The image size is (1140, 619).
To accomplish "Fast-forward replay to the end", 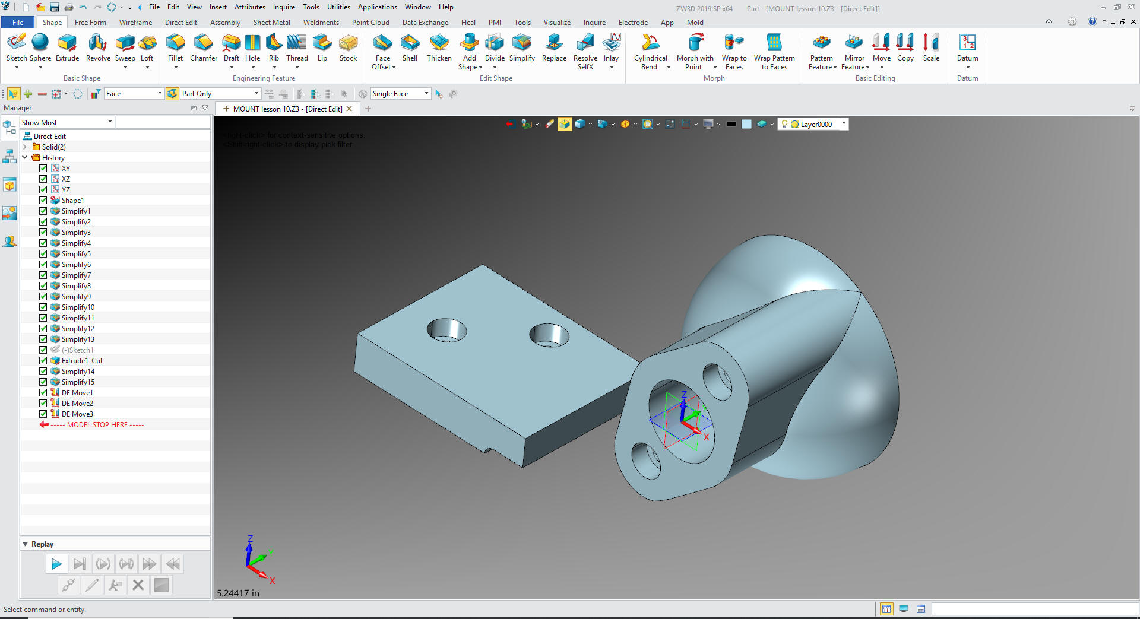I will click(x=149, y=564).
